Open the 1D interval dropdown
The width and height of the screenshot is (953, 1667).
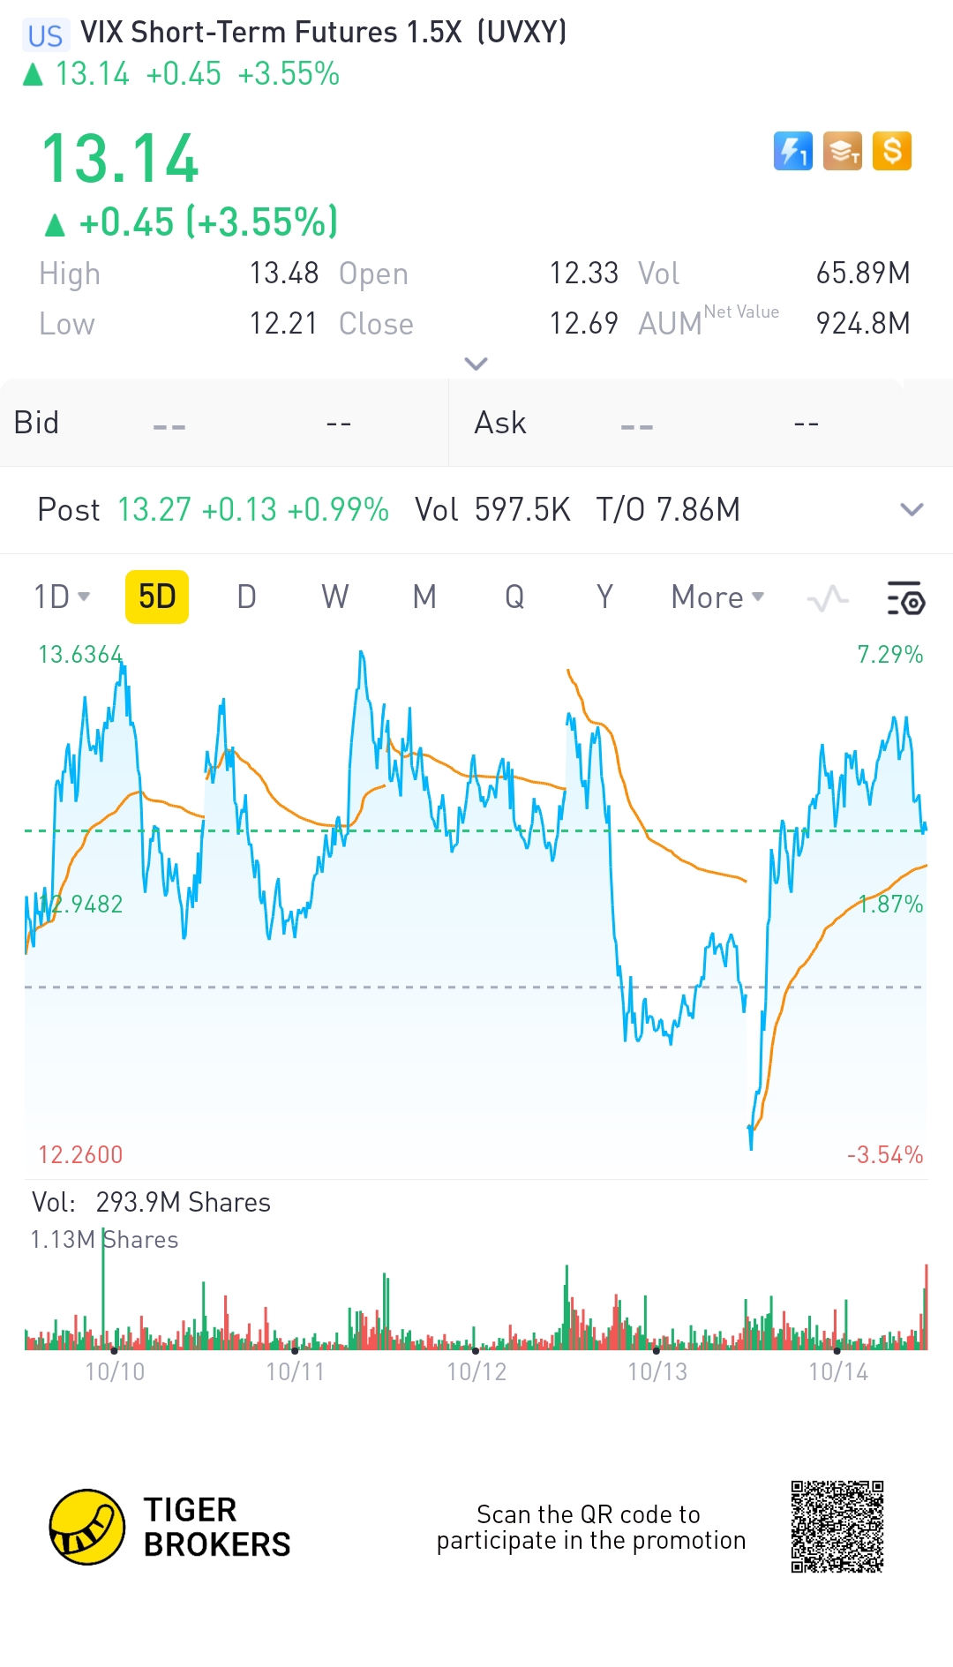[62, 597]
